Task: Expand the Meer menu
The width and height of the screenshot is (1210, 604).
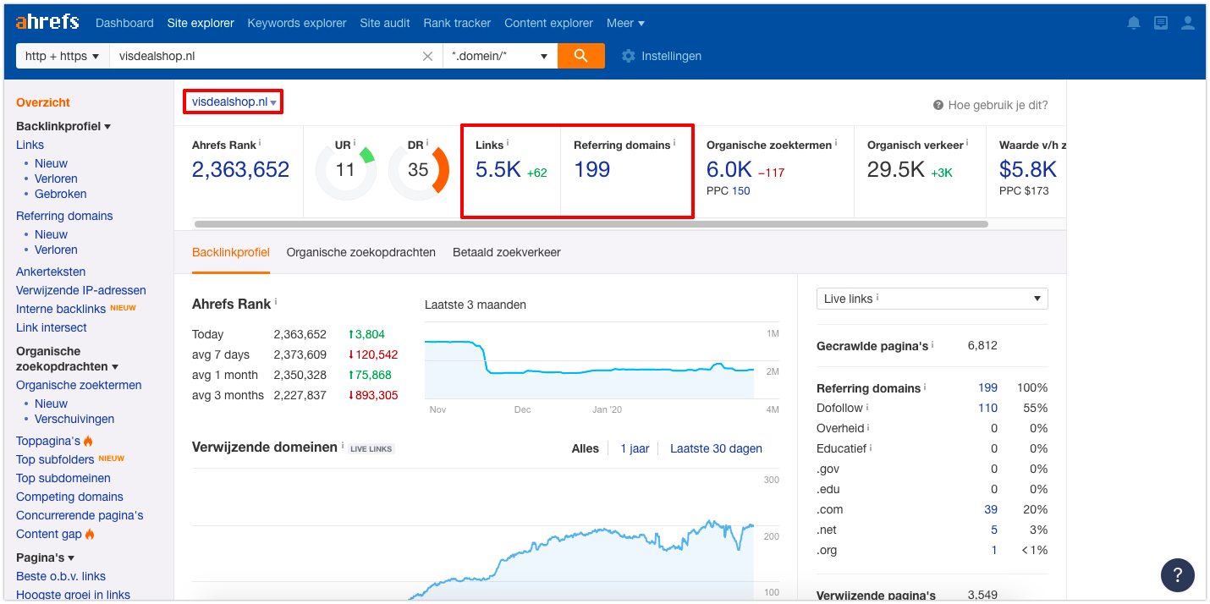Action: coord(625,23)
